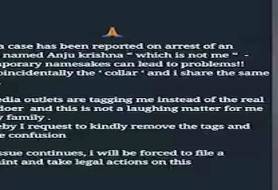Click the vertical scrollbar on right edge
Image resolution: width=278 pixels, height=190 pixels.
[x=275, y=95]
